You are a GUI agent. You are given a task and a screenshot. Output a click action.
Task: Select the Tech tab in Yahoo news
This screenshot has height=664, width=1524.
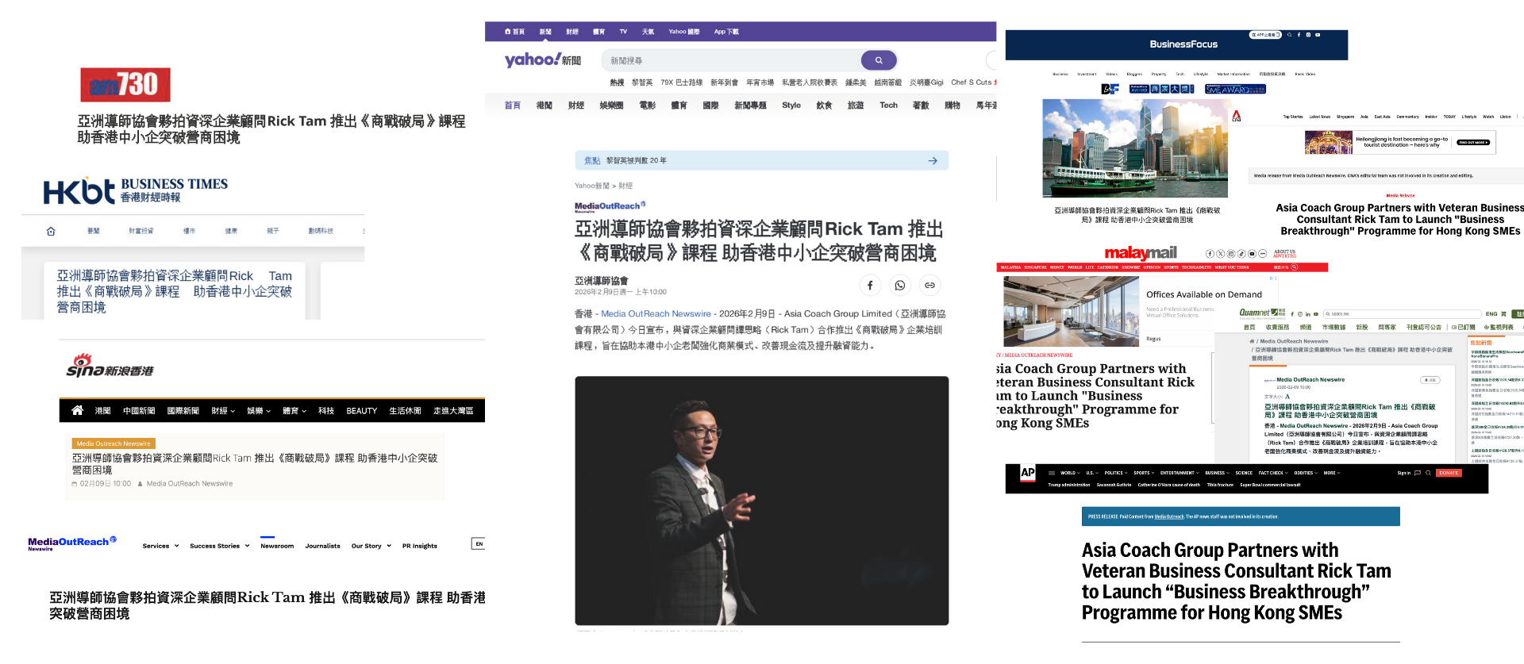point(888,106)
